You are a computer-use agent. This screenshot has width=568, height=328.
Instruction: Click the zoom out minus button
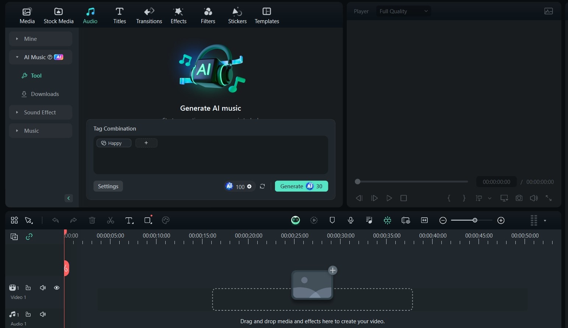(443, 220)
